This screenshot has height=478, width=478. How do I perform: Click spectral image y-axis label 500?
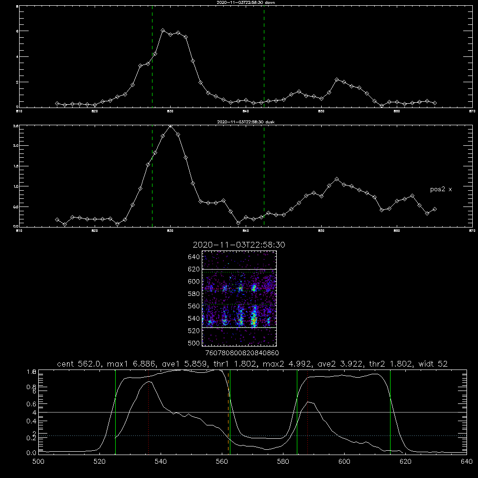pos(194,343)
